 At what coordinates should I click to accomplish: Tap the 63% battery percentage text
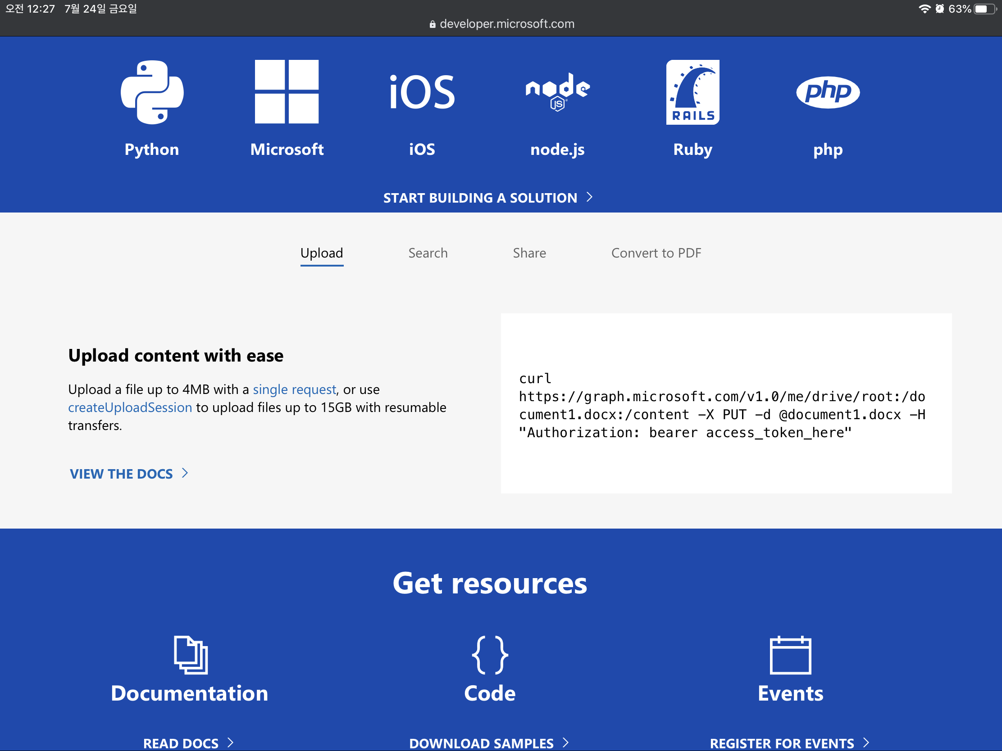[x=959, y=9]
